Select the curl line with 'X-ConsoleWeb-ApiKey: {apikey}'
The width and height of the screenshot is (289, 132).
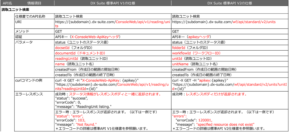(97, 80)
